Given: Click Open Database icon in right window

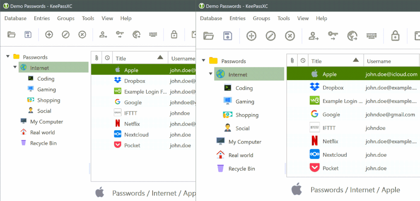Looking at the screenshot, I should [208, 36].
